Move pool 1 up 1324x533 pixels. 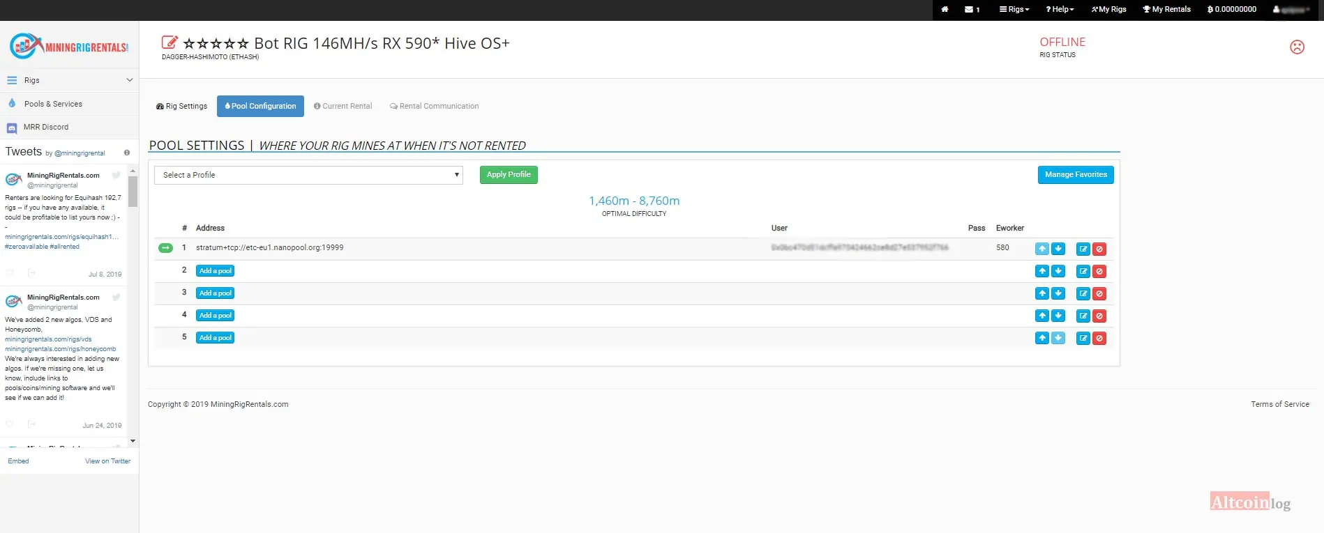(x=1042, y=249)
